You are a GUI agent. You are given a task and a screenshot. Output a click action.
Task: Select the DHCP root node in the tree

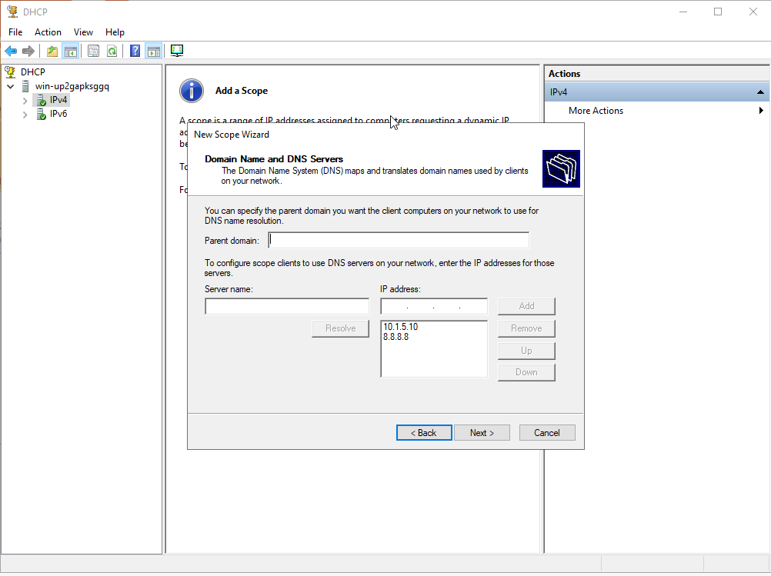[x=32, y=72]
